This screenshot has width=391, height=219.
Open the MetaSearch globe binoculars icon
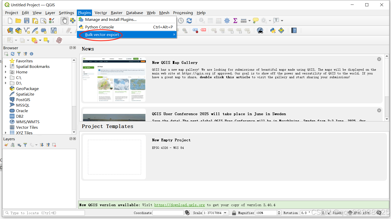(x=260, y=31)
